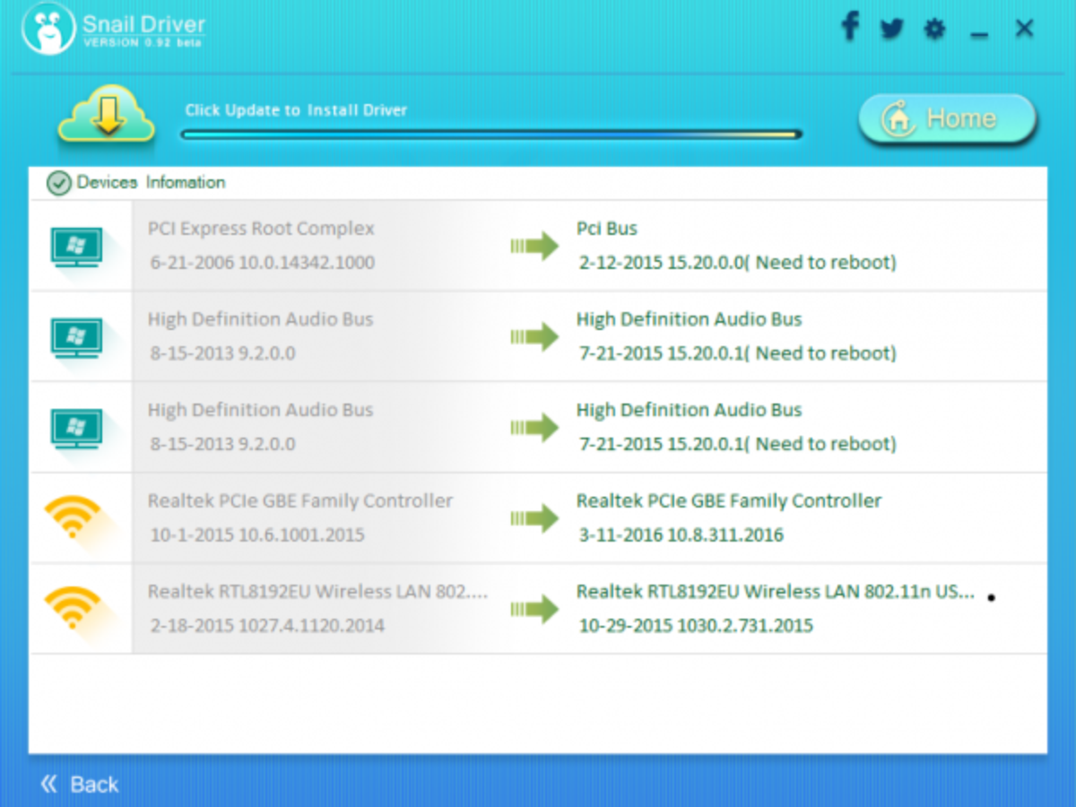Click Wi-Fi icon for Realtek PCIe GBE Controller
Image resolution: width=1076 pixels, height=807 pixels.
(73, 518)
